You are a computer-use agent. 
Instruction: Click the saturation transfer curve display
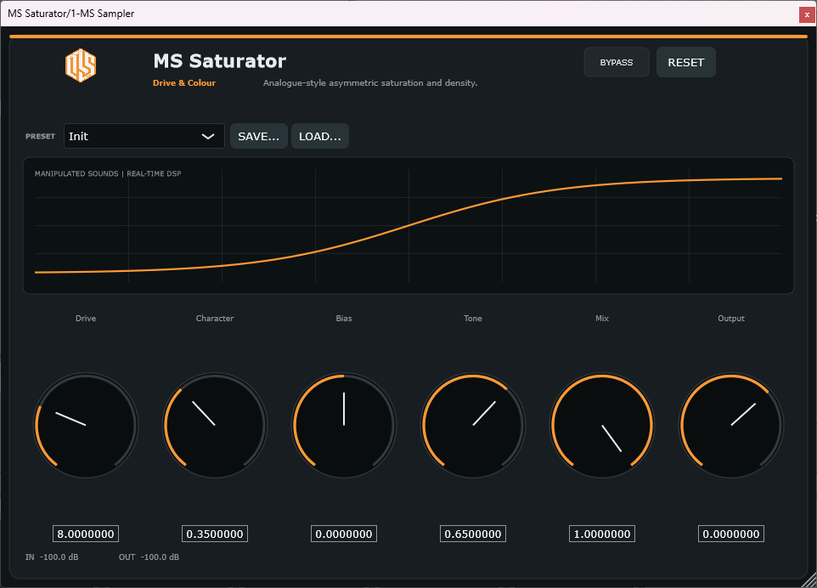click(408, 226)
